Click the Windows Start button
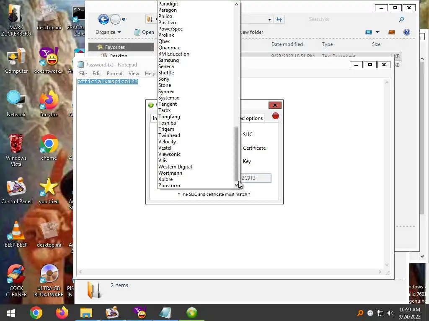This screenshot has width=429, height=321. tap(11, 313)
